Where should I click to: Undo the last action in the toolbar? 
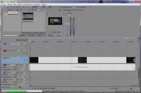click(x=23, y=7)
